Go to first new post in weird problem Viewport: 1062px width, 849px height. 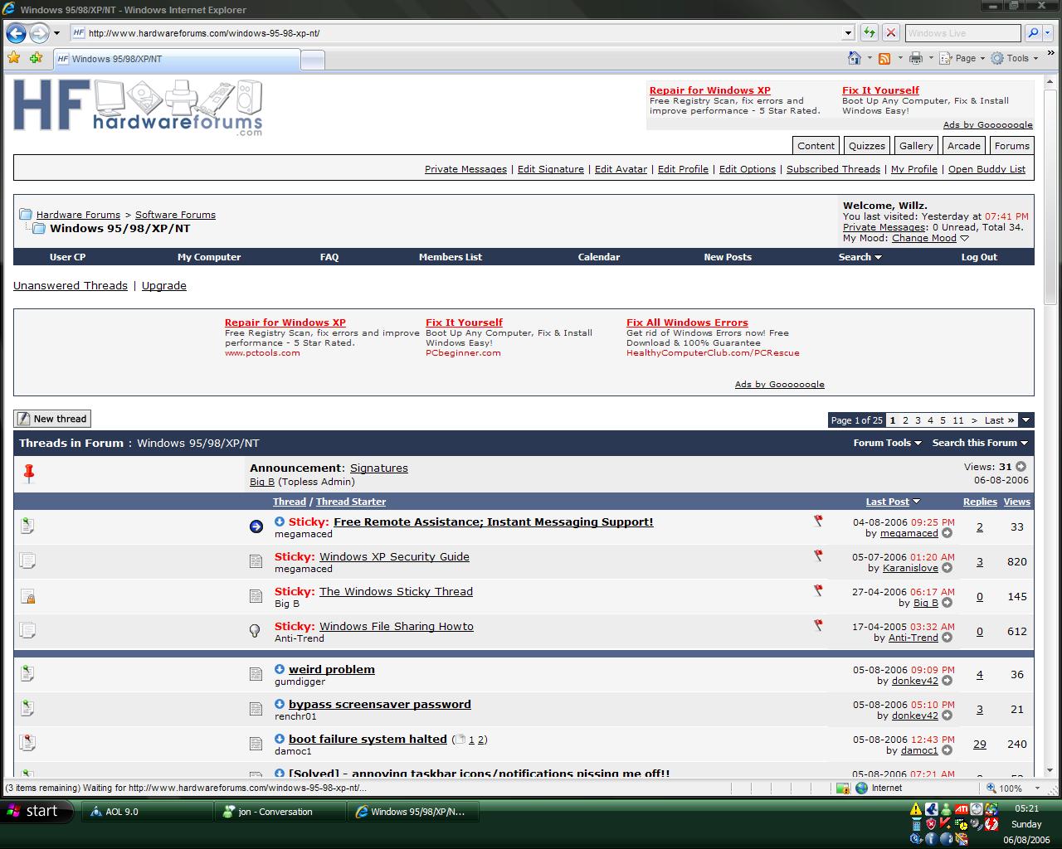(280, 669)
